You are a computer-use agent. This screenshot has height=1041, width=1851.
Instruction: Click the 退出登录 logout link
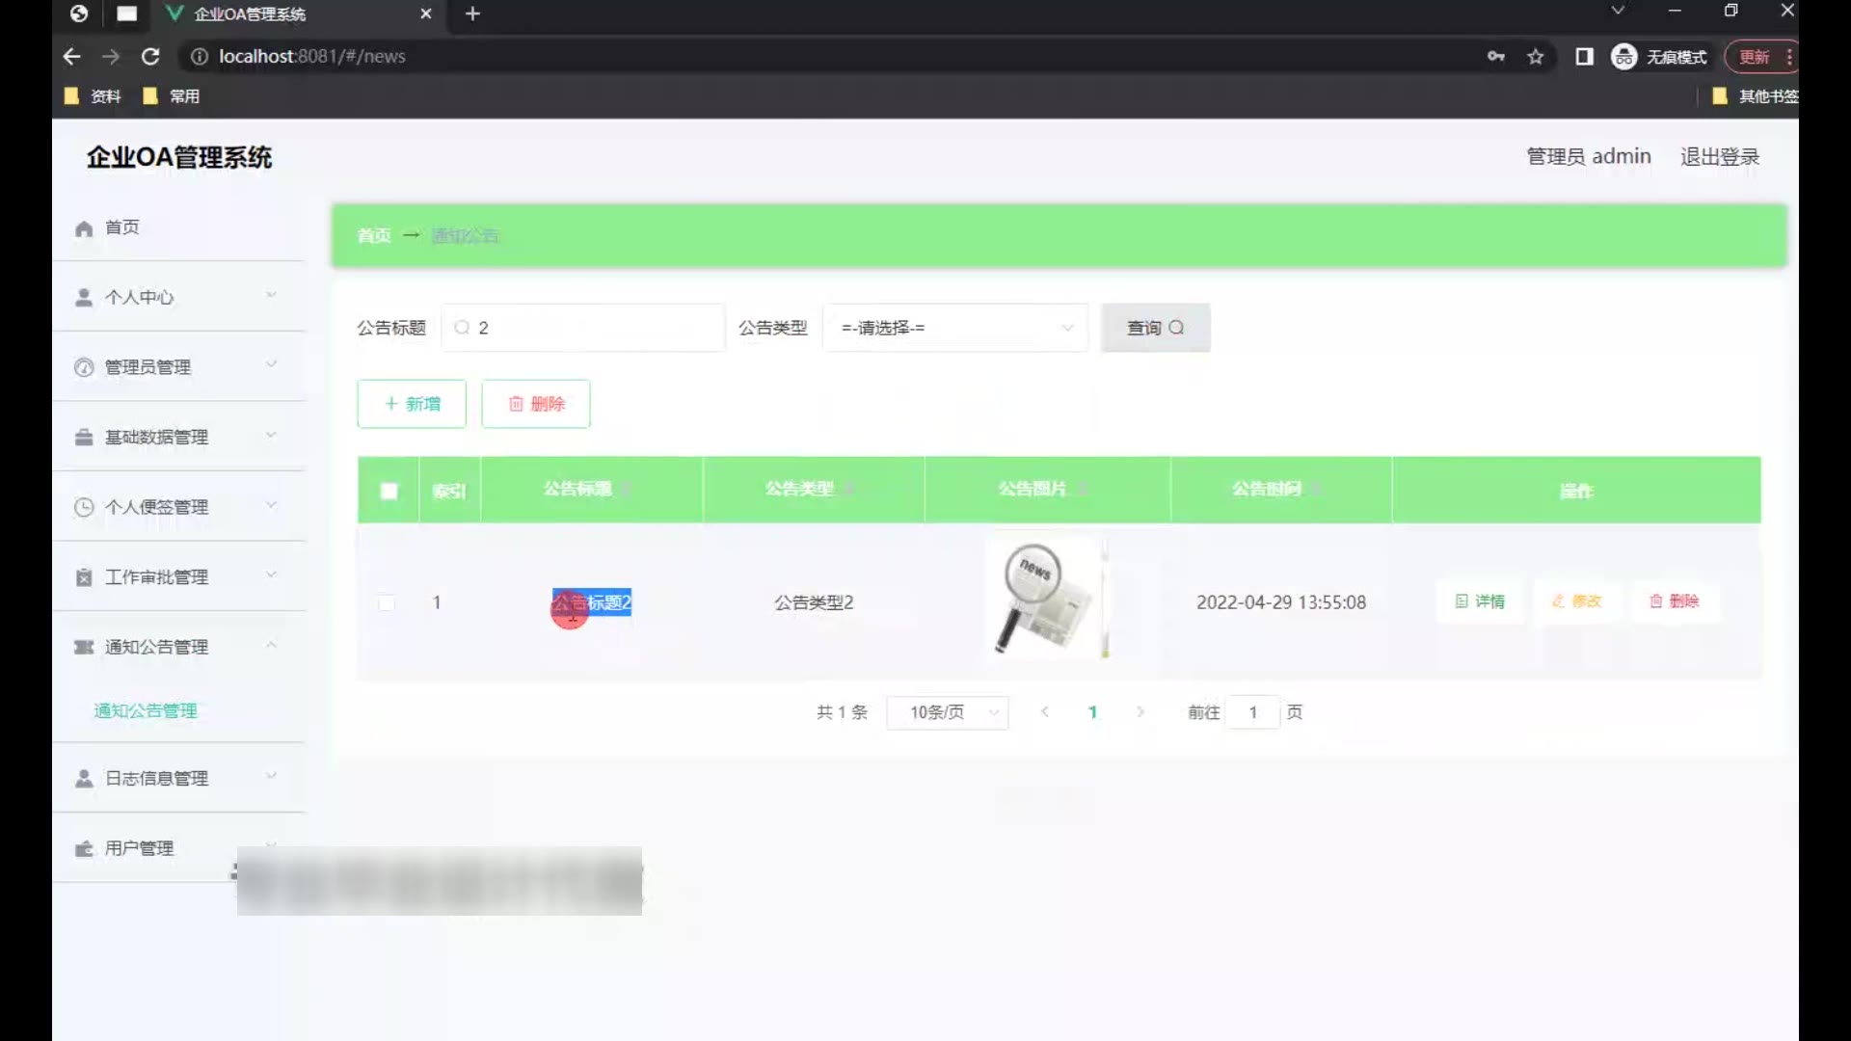1719,156
